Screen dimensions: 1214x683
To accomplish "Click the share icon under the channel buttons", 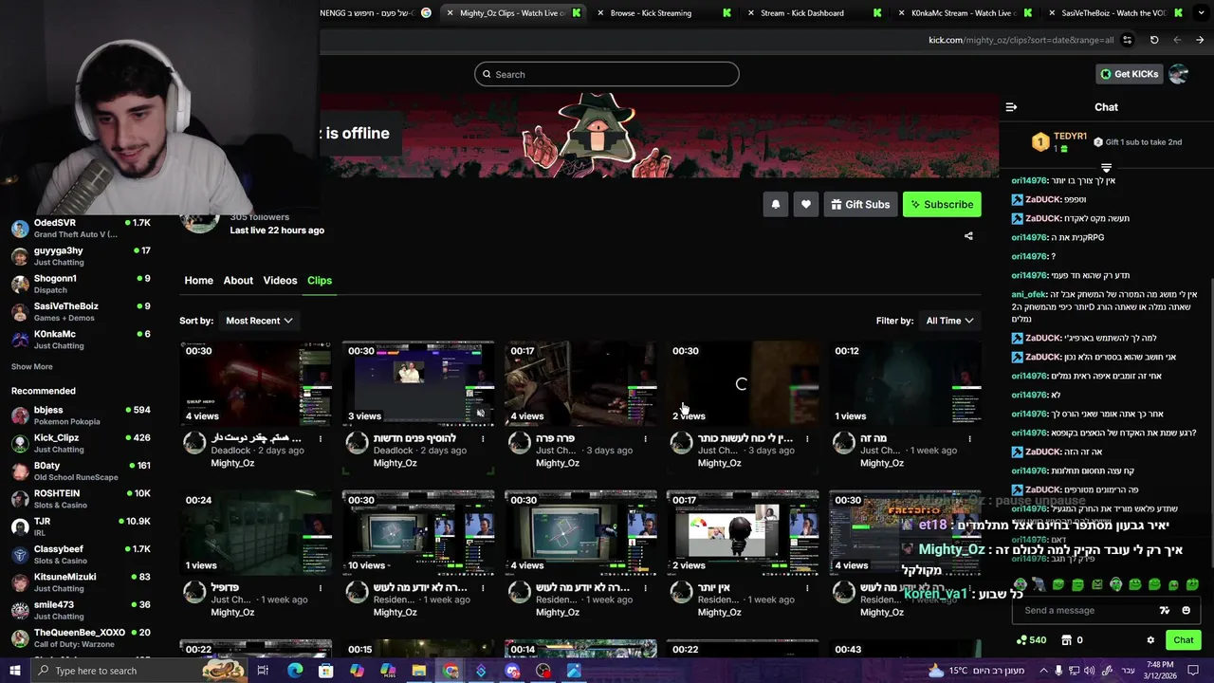I will tap(968, 236).
